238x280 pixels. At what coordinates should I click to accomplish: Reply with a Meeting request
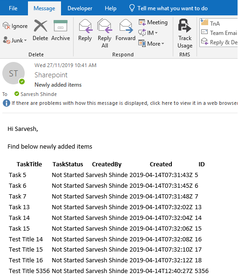click(153, 22)
